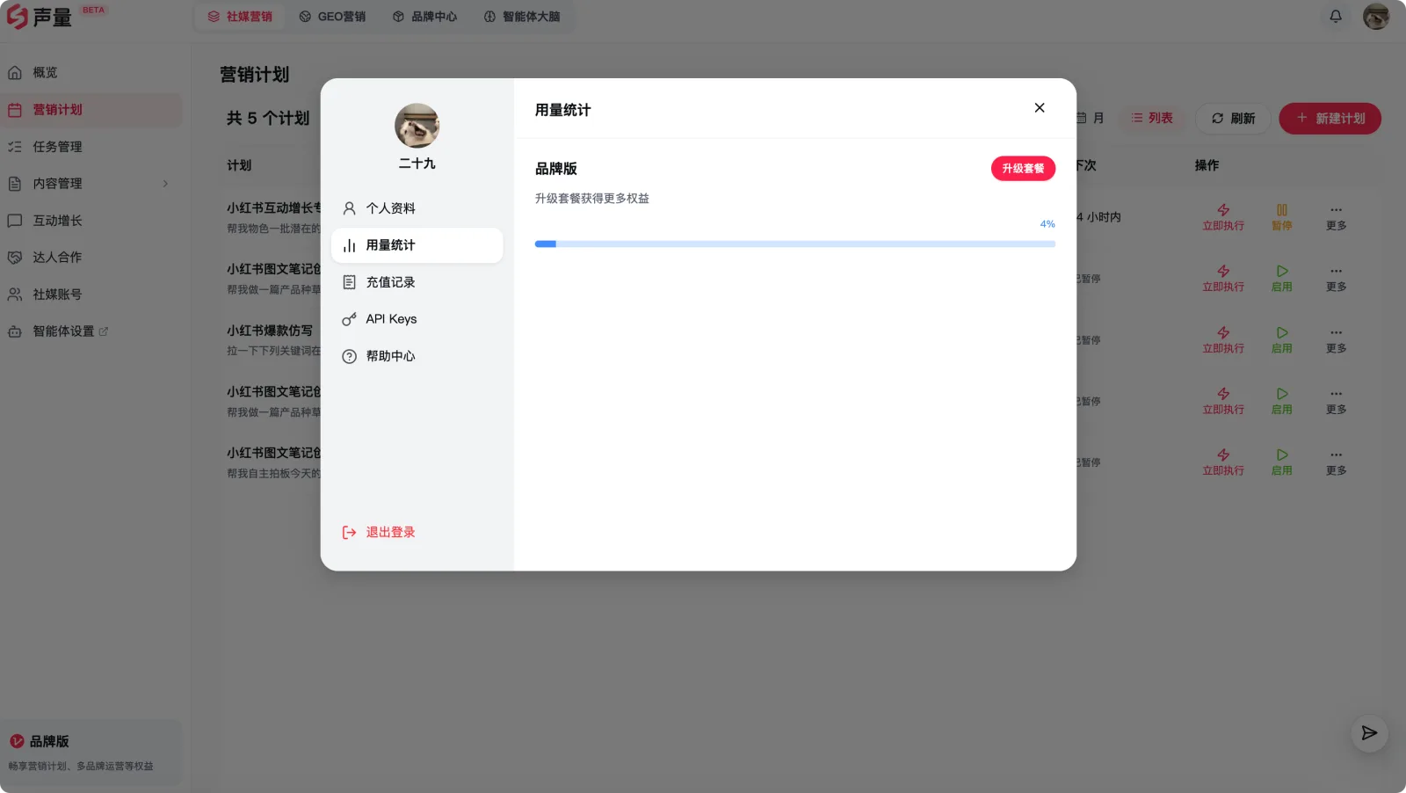
Task: Open 营销计划 in sidebar
Action: (91, 110)
